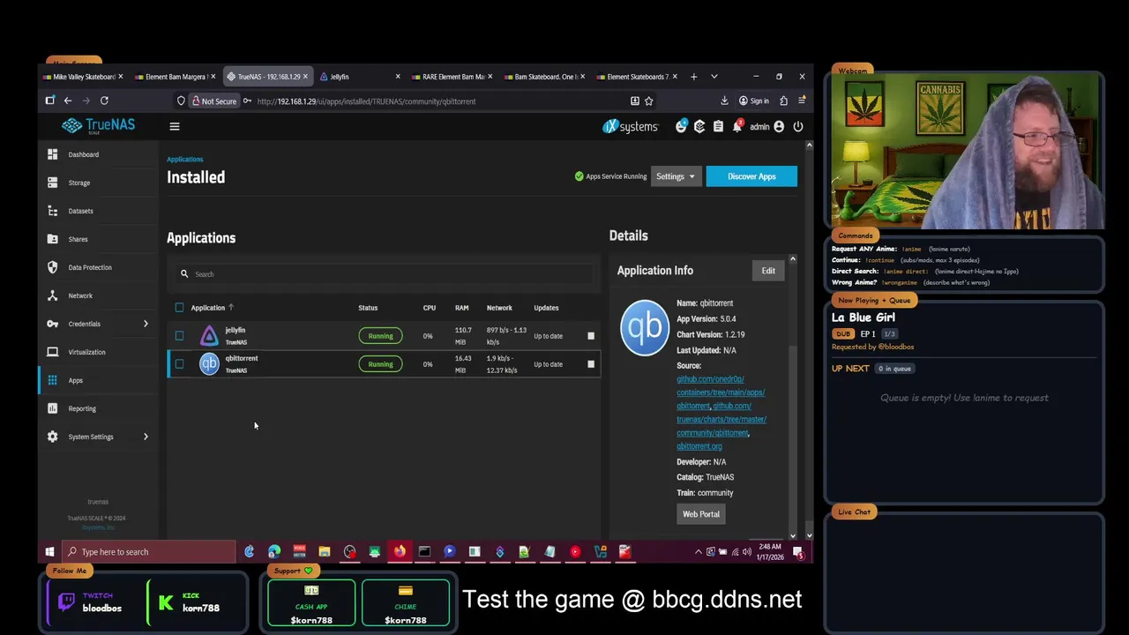Click the Edit button in Application Info

point(768,271)
